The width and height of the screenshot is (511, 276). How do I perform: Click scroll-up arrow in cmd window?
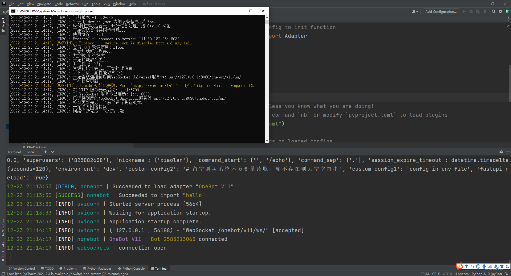click(x=267, y=17)
